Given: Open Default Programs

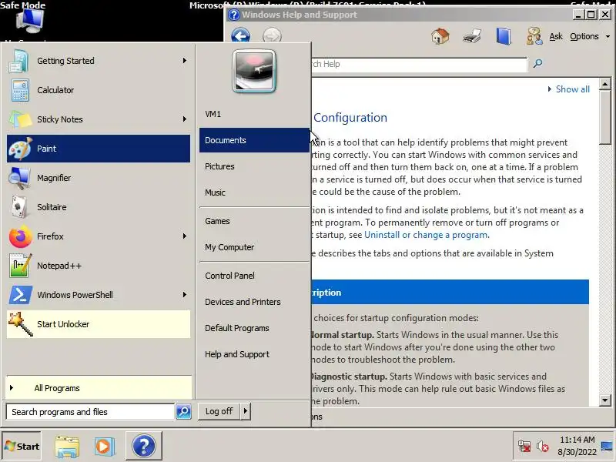Looking at the screenshot, I should click(254, 328).
